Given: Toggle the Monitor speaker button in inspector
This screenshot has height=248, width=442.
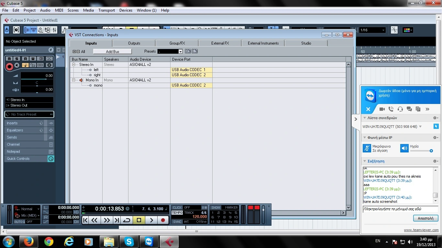Looking at the screenshot, I should point(17,65).
